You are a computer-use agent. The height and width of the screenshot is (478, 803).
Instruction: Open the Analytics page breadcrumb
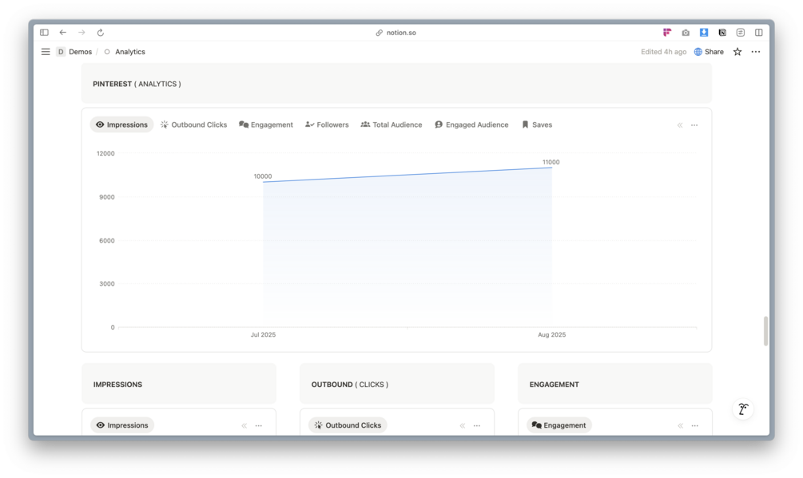(125, 52)
